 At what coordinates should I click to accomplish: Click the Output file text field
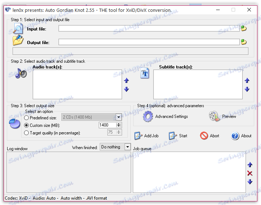click(x=149, y=42)
